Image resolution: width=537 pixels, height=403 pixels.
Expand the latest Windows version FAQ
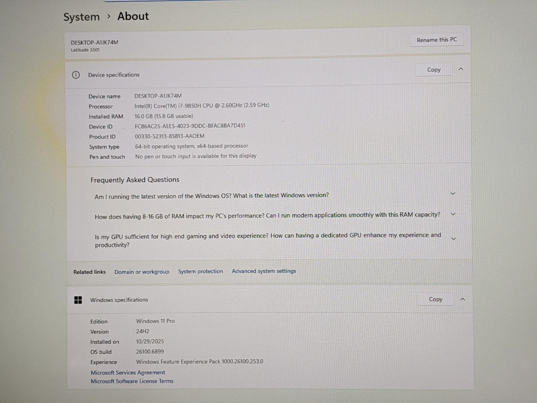click(453, 194)
